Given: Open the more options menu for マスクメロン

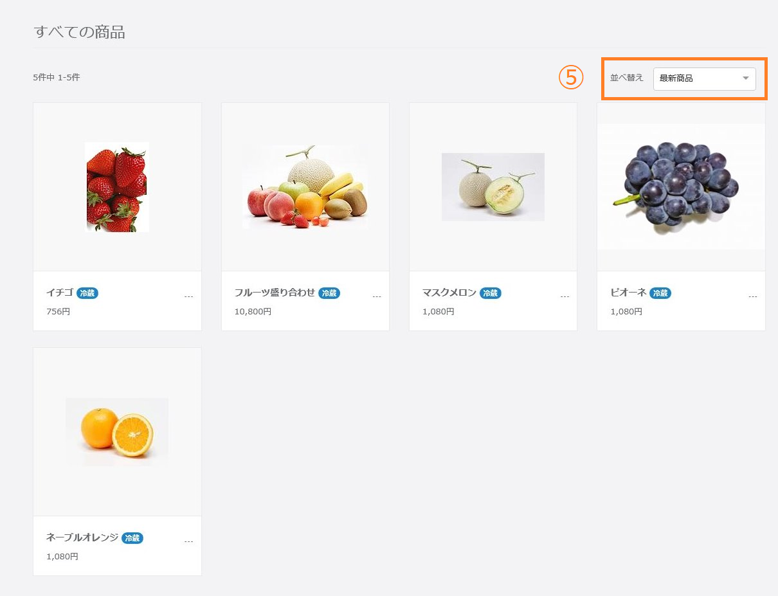Looking at the screenshot, I should (565, 296).
